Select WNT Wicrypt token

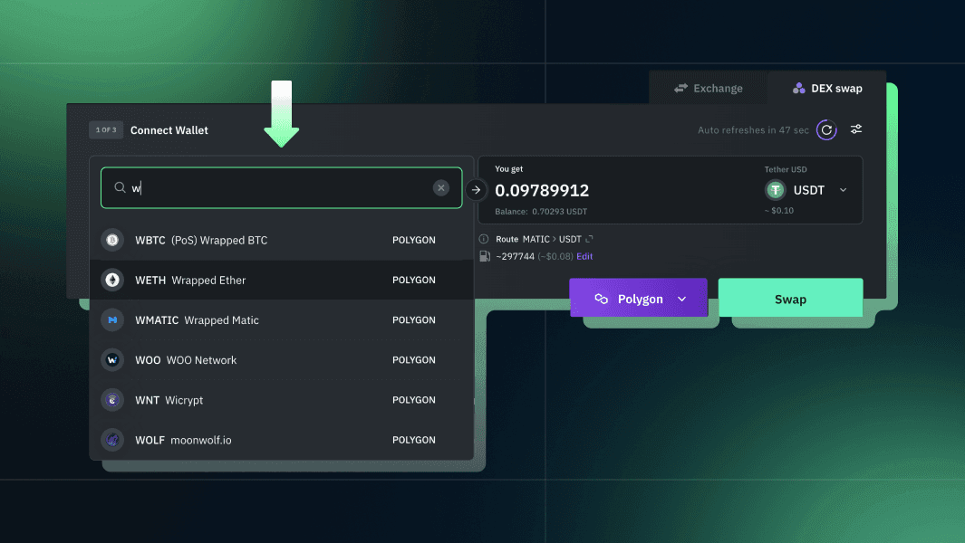point(281,400)
